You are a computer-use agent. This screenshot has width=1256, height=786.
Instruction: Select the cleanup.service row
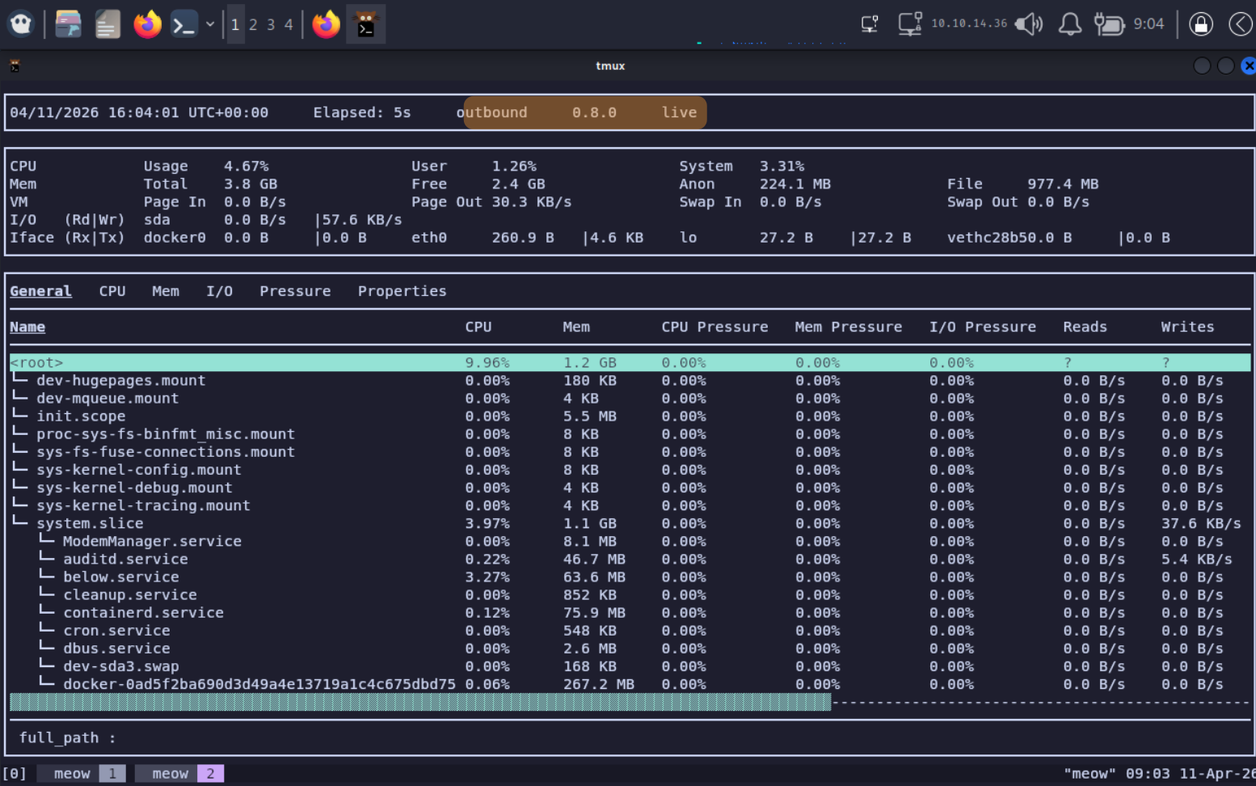630,594
